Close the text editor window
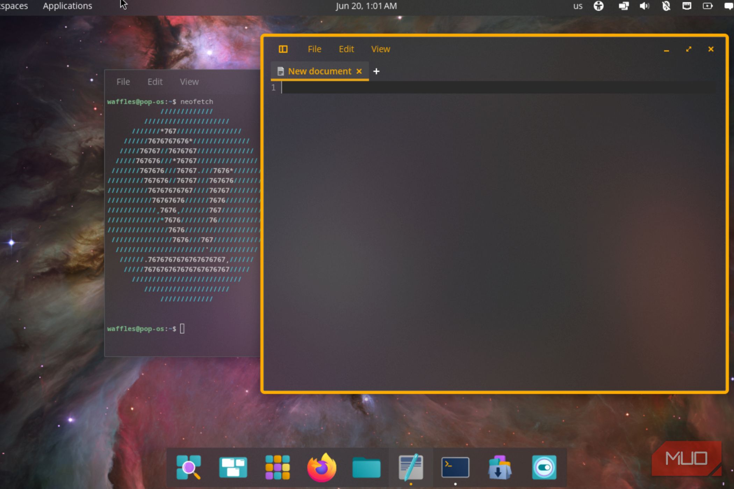The height and width of the screenshot is (489, 734). [x=711, y=49]
